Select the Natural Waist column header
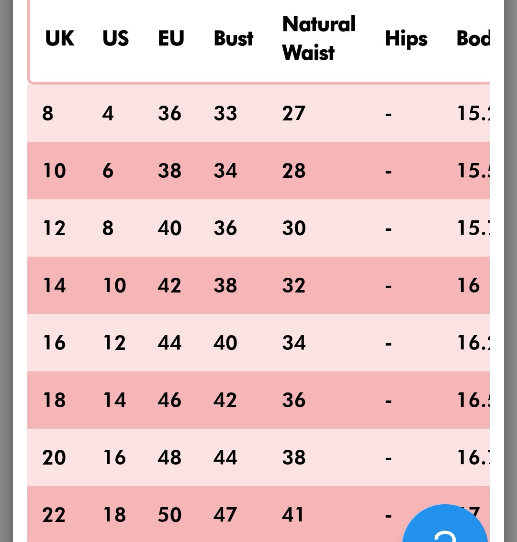The width and height of the screenshot is (517, 542). click(x=319, y=39)
